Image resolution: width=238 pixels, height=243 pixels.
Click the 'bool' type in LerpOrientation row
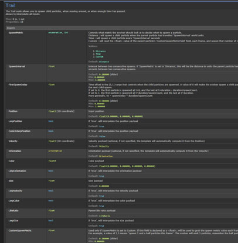coord(51,171)
